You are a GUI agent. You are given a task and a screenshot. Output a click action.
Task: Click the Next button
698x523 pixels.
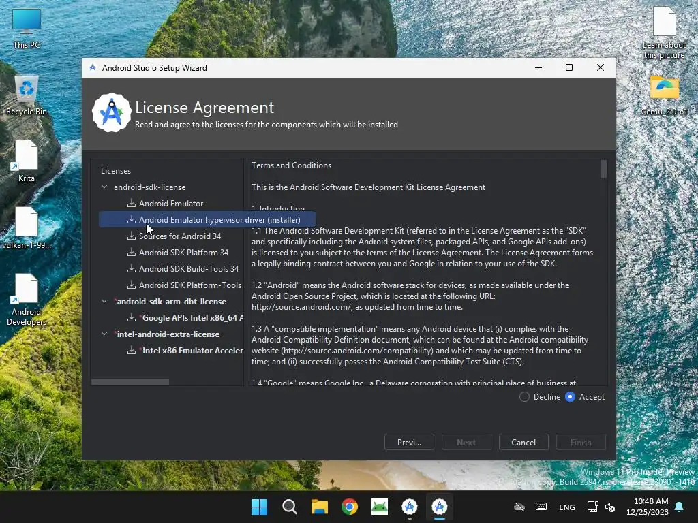466,443
